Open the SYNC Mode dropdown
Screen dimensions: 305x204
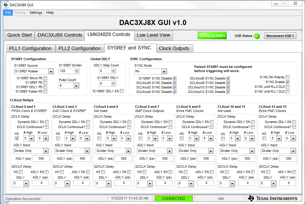(x=164, y=71)
